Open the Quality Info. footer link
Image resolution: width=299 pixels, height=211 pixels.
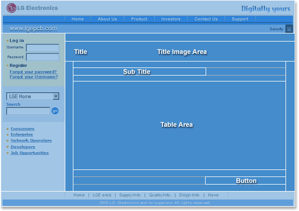click(x=160, y=195)
